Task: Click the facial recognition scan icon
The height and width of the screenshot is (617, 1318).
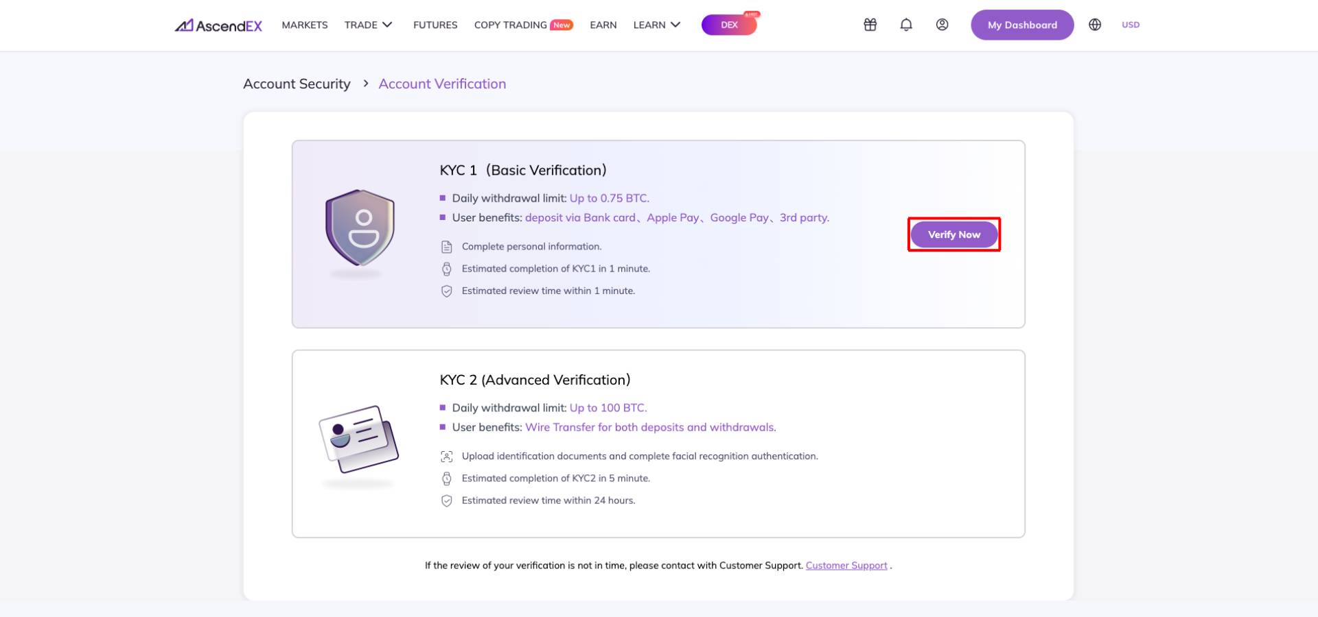Action: [446, 457]
